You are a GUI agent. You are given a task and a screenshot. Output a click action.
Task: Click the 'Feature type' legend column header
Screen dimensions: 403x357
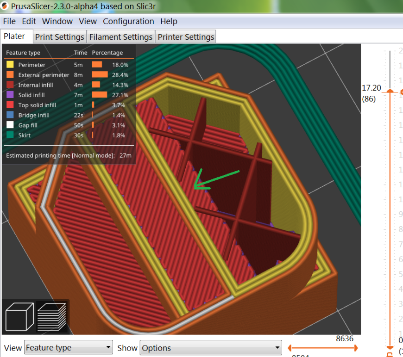click(23, 53)
